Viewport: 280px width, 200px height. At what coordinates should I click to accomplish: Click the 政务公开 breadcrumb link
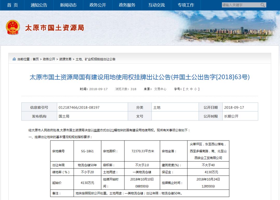(x=49, y=59)
